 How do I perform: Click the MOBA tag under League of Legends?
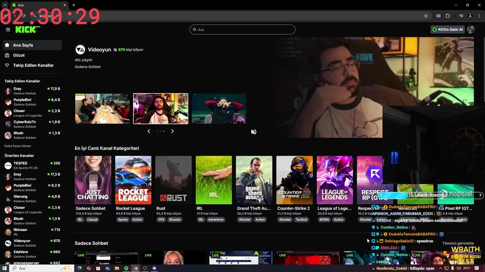coord(324,219)
